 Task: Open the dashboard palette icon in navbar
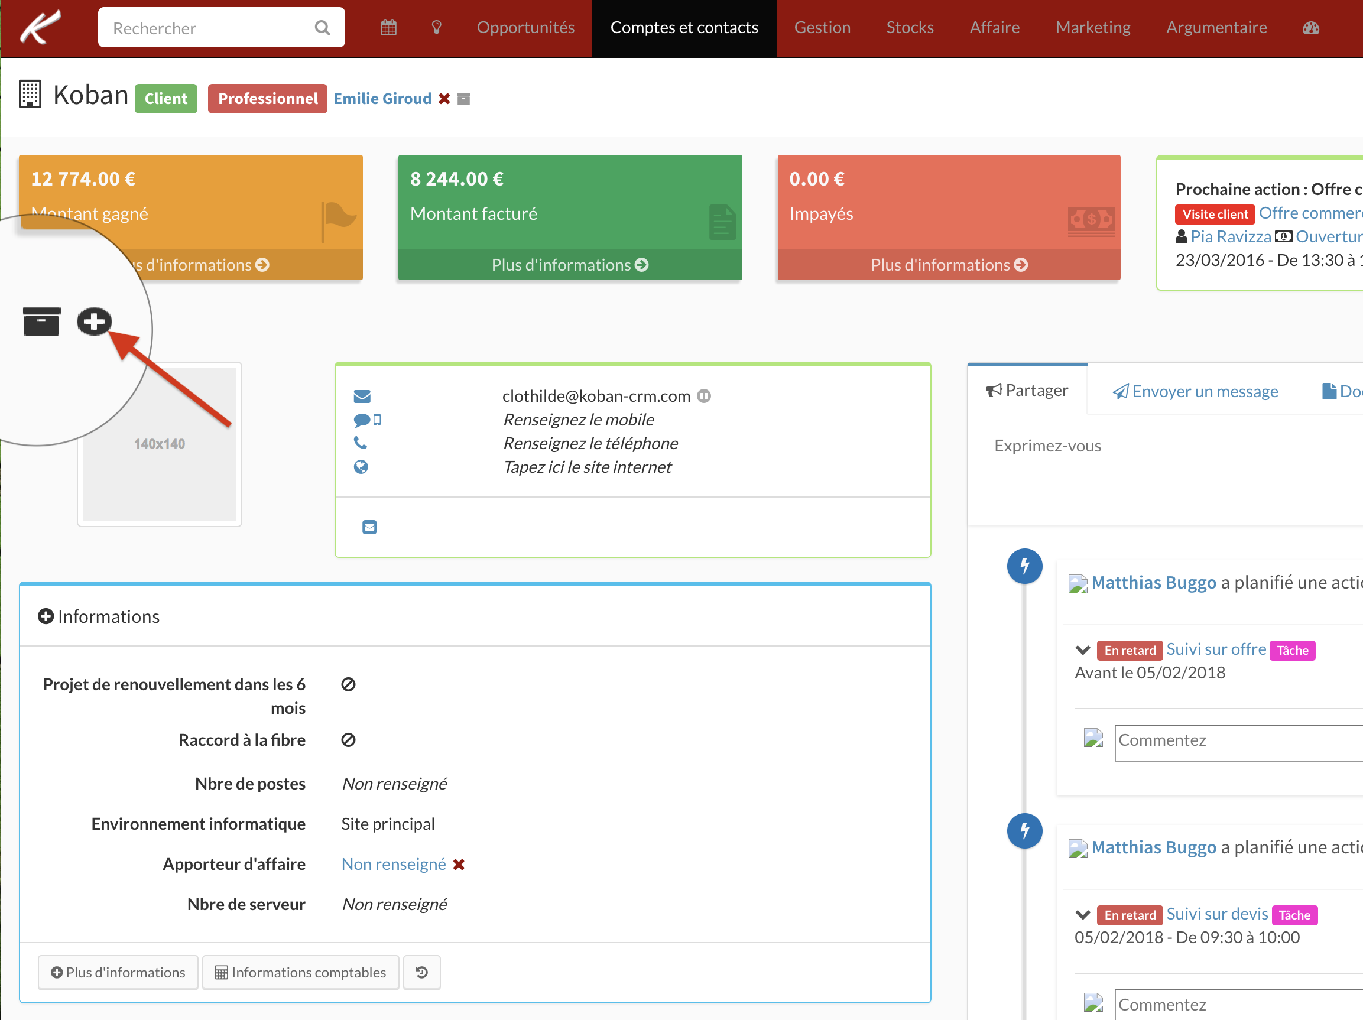tap(1310, 28)
